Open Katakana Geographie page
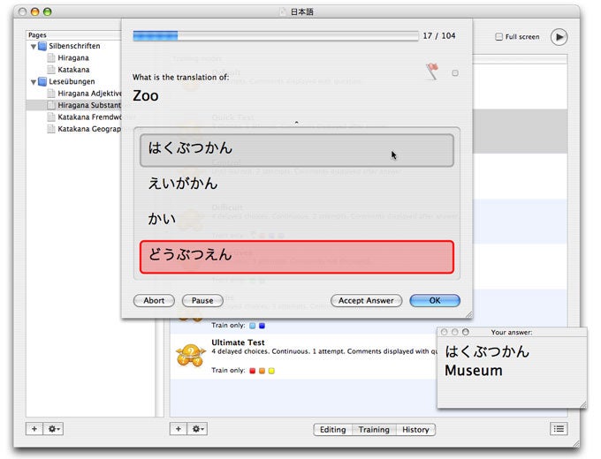601x459 pixels. 89,129
